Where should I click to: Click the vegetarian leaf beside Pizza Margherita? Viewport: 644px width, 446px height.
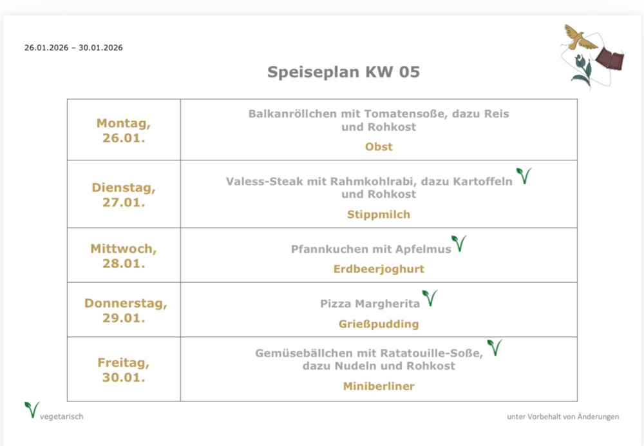[x=430, y=298]
